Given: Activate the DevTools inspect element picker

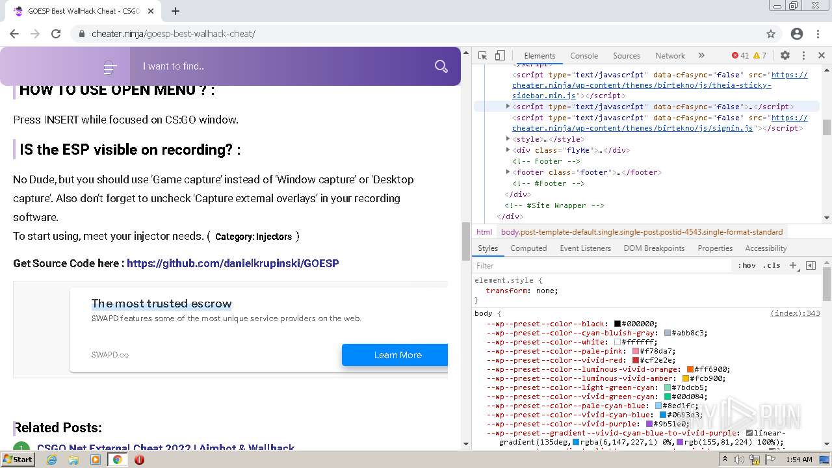Looking at the screenshot, I should click(x=482, y=55).
